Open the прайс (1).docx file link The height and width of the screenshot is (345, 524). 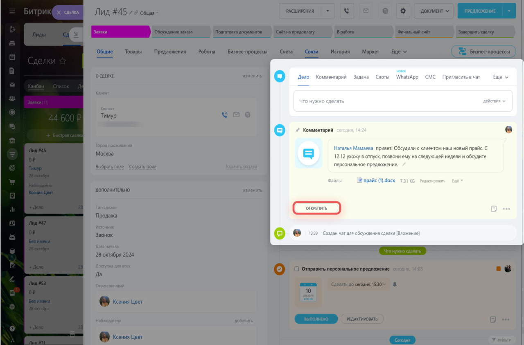(x=379, y=180)
